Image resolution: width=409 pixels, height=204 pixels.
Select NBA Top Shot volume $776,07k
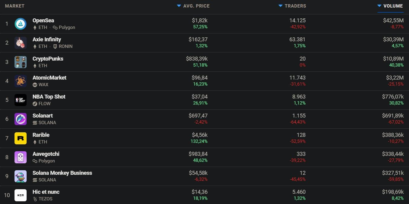[393, 97]
